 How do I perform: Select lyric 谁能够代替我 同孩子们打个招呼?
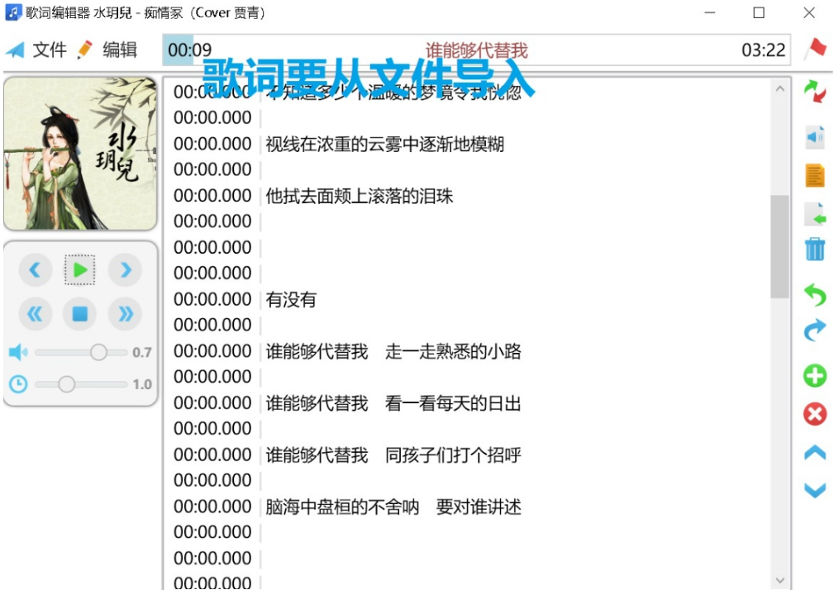(x=393, y=454)
